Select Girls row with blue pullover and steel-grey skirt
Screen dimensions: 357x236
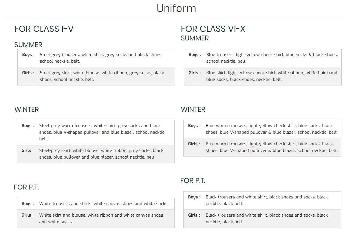click(x=96, y=154)
